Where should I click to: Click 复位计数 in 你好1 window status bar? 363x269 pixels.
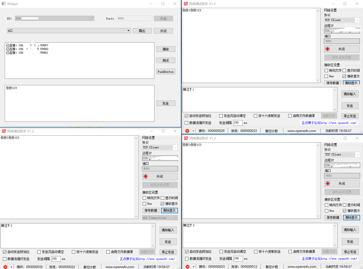tap(272, 131)
